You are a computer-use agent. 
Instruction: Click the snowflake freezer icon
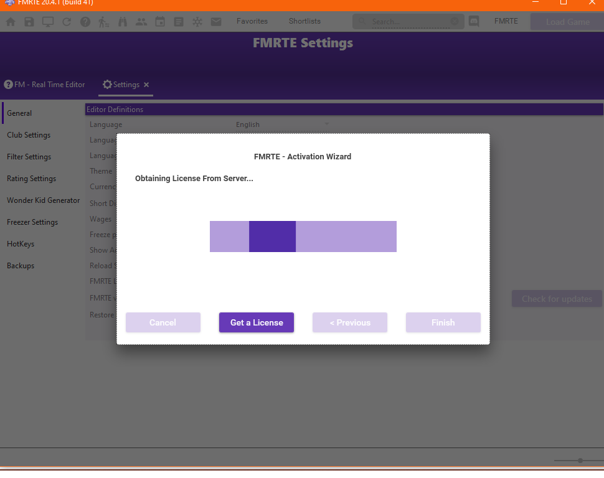point(197,22)
